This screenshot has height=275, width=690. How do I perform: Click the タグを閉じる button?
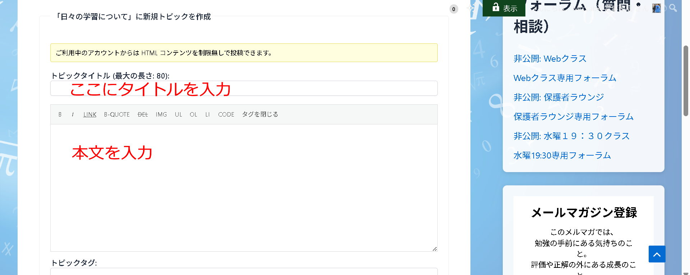pos(260,114)
